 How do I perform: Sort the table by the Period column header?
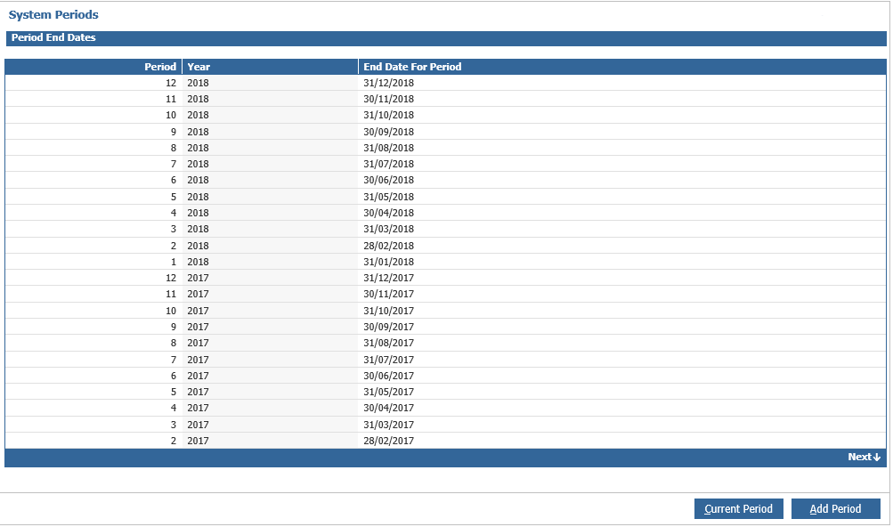160,66
